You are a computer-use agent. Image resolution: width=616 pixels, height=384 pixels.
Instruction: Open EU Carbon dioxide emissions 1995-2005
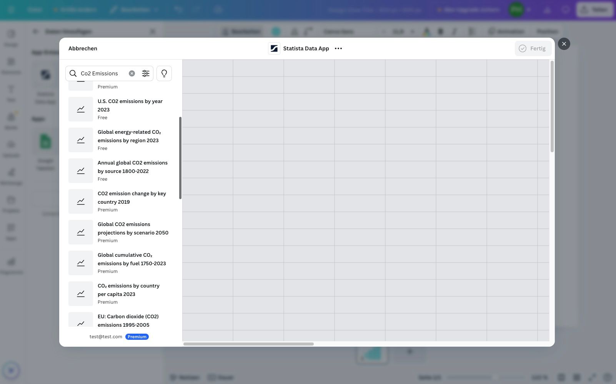point(128,321)
